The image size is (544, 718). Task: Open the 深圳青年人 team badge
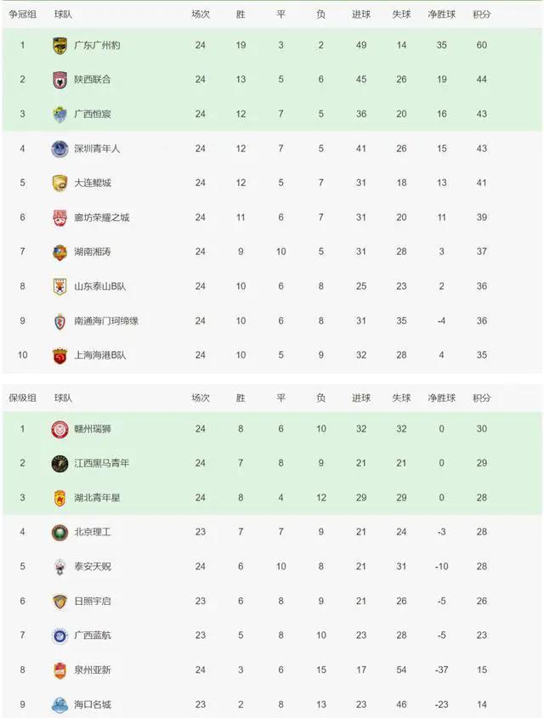[60, 149]
